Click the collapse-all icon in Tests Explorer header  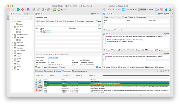tap(25, 14)
